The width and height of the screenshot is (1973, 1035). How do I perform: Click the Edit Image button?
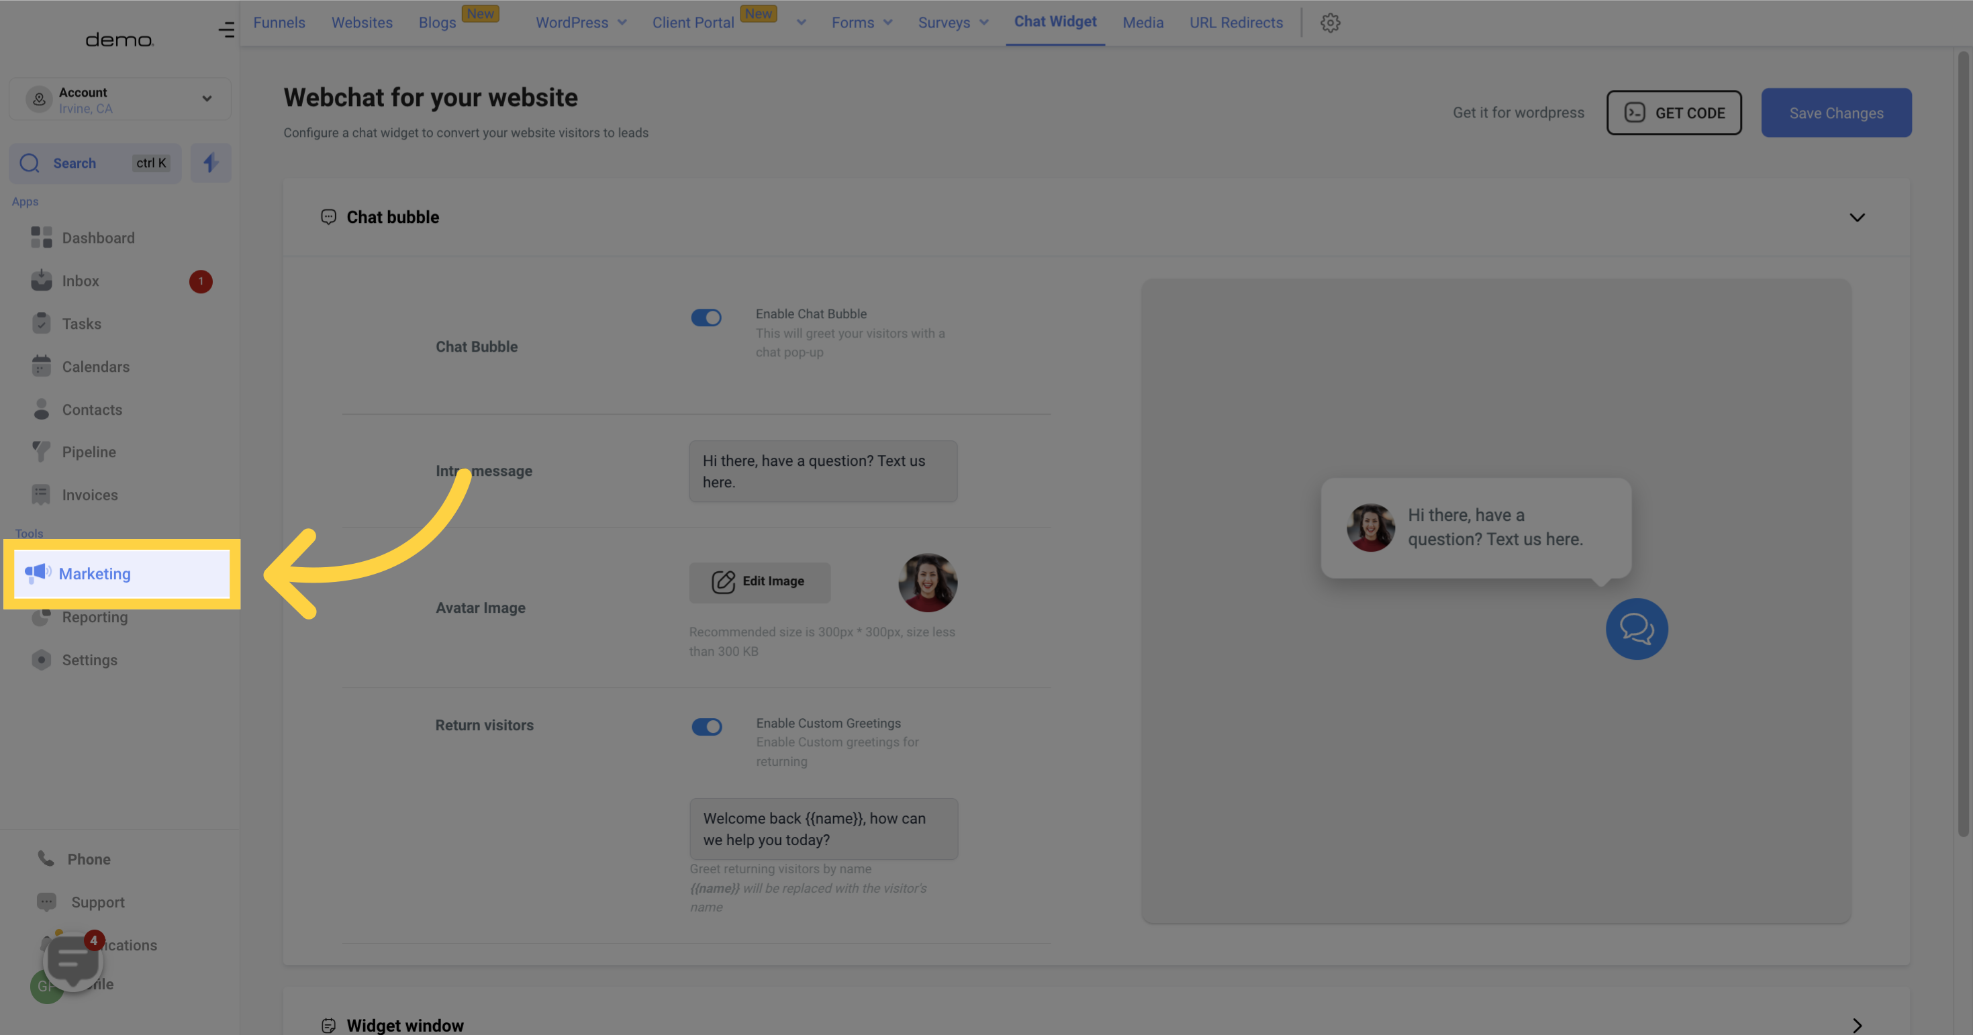tap(759, 582)
